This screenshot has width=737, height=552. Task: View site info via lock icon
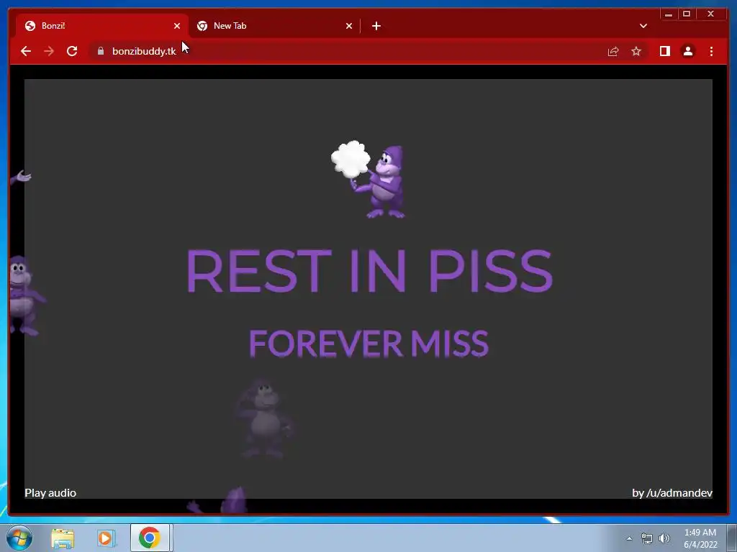[x=101, y=51]
